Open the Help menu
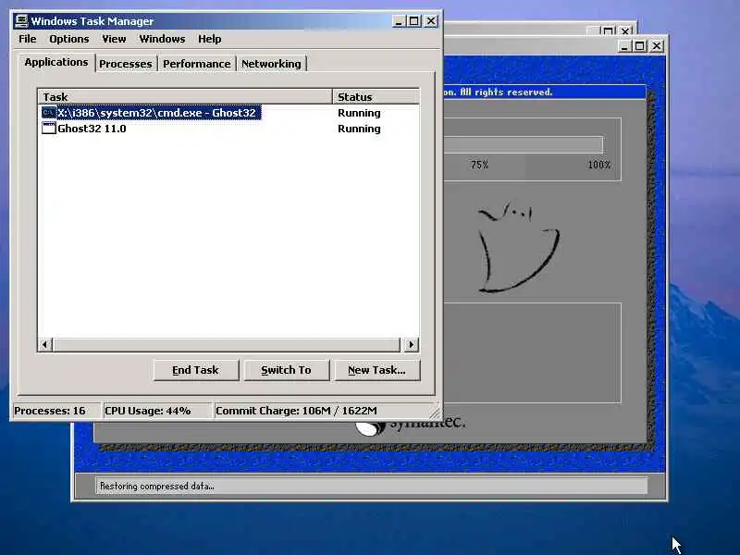The height and width of the screenshot is (555, 740). [x=210, y=39]
